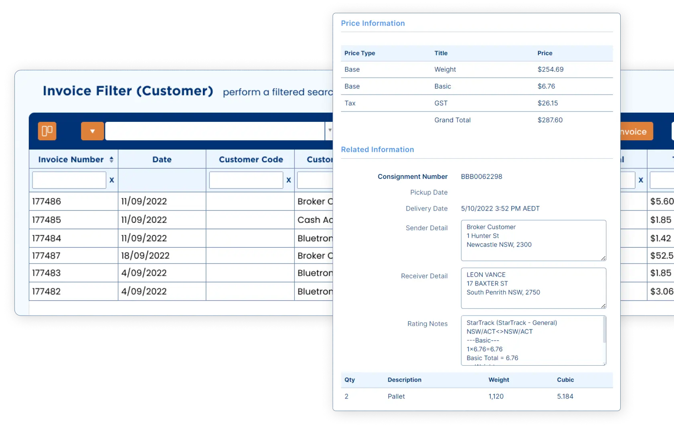Open the Price Information section header

[x=373, y=23]
